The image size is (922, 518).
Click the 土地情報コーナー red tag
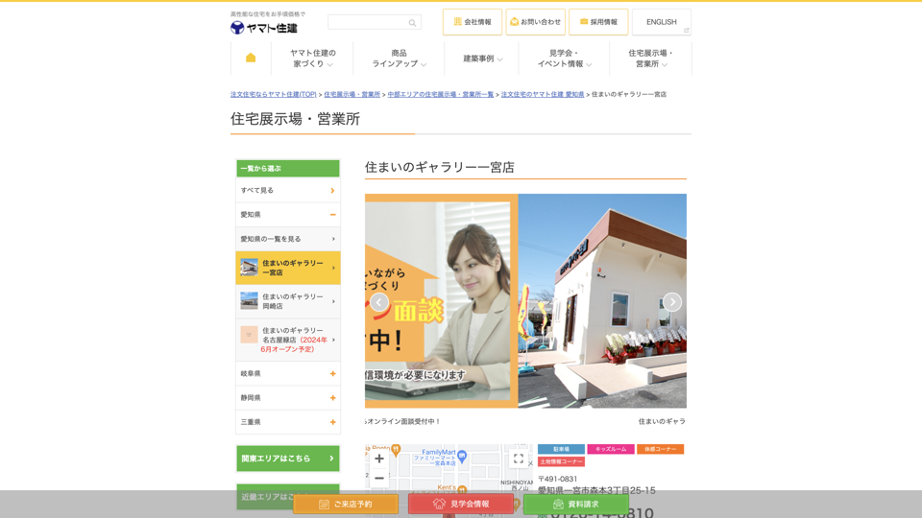tap(561, 461)
